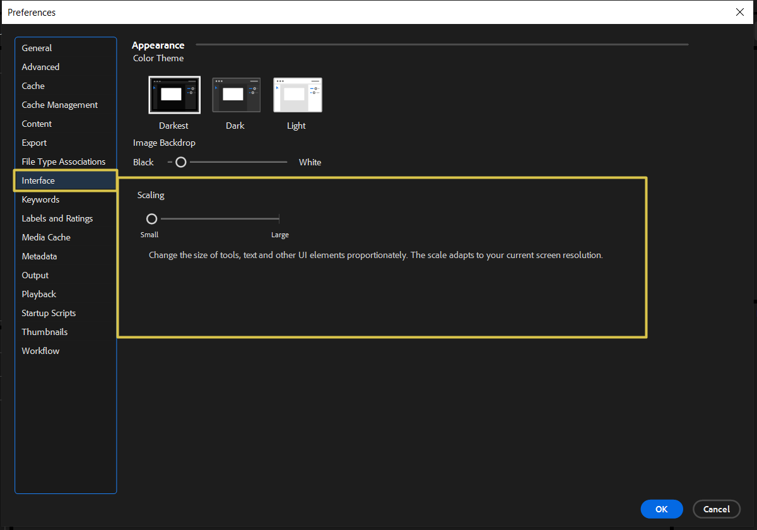Viewport: 757px width, 530px height.
Task: Open the Labels and Ratings section
Action: click(57, 218)
